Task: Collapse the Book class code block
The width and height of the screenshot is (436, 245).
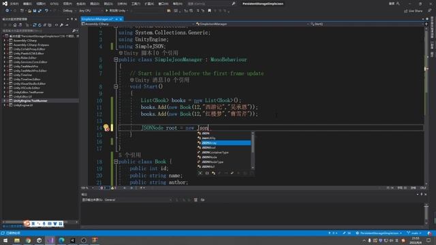Action: click(x=116, y=161)
